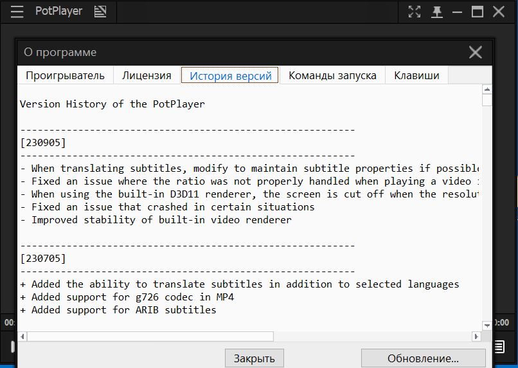Click the line 'When using the built-in D3D11 renderer'
The height and width of the screenshot is (368, 518).
249,194
